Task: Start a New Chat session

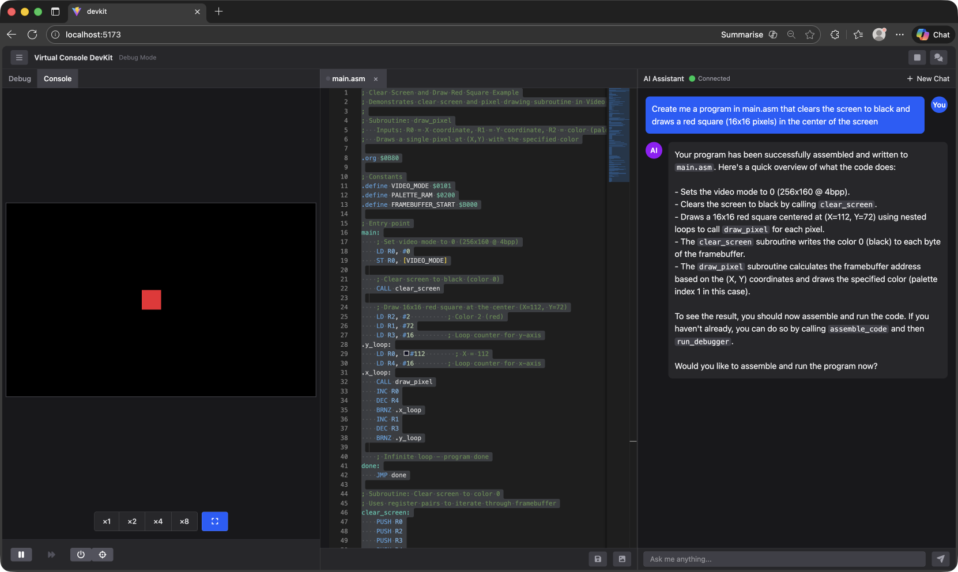Action: (928, 78)
